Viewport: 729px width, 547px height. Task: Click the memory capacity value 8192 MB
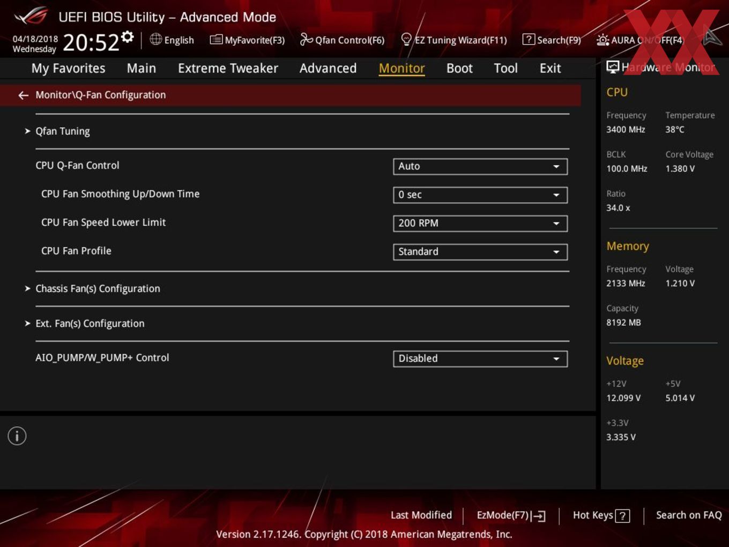click(x=623, y=322)
